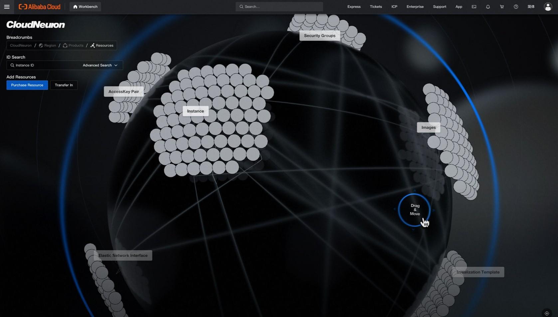Switch language to Simplified Chinese
Viewport: 558px width, 317px height.
[x=531, y=7]
